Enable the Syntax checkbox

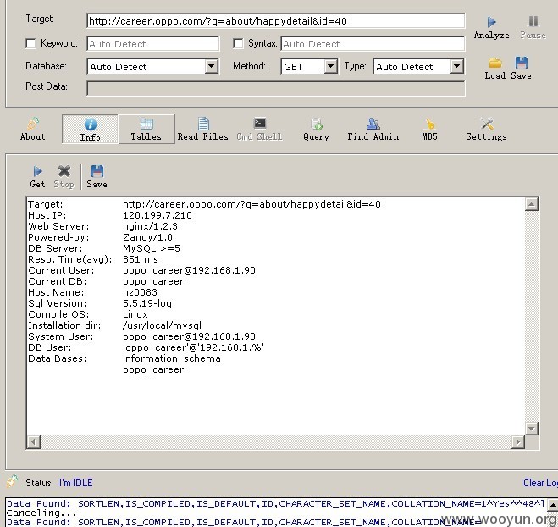click(238, 44)
